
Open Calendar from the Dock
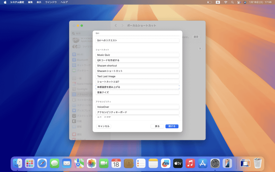tap(116, 163)
